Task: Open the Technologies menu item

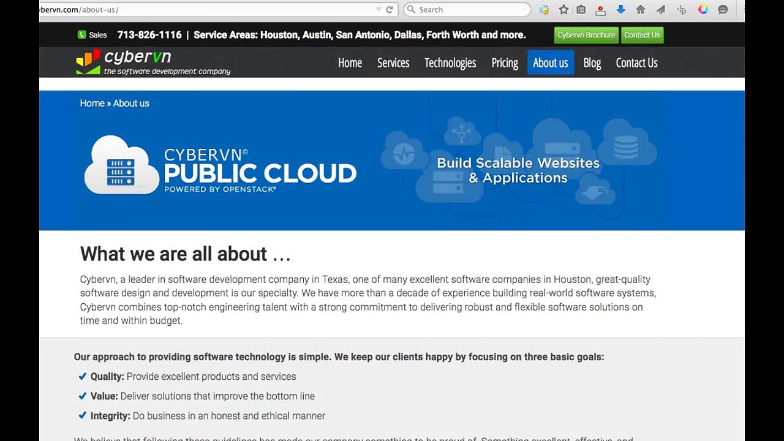Action: [x=450, y=62]
